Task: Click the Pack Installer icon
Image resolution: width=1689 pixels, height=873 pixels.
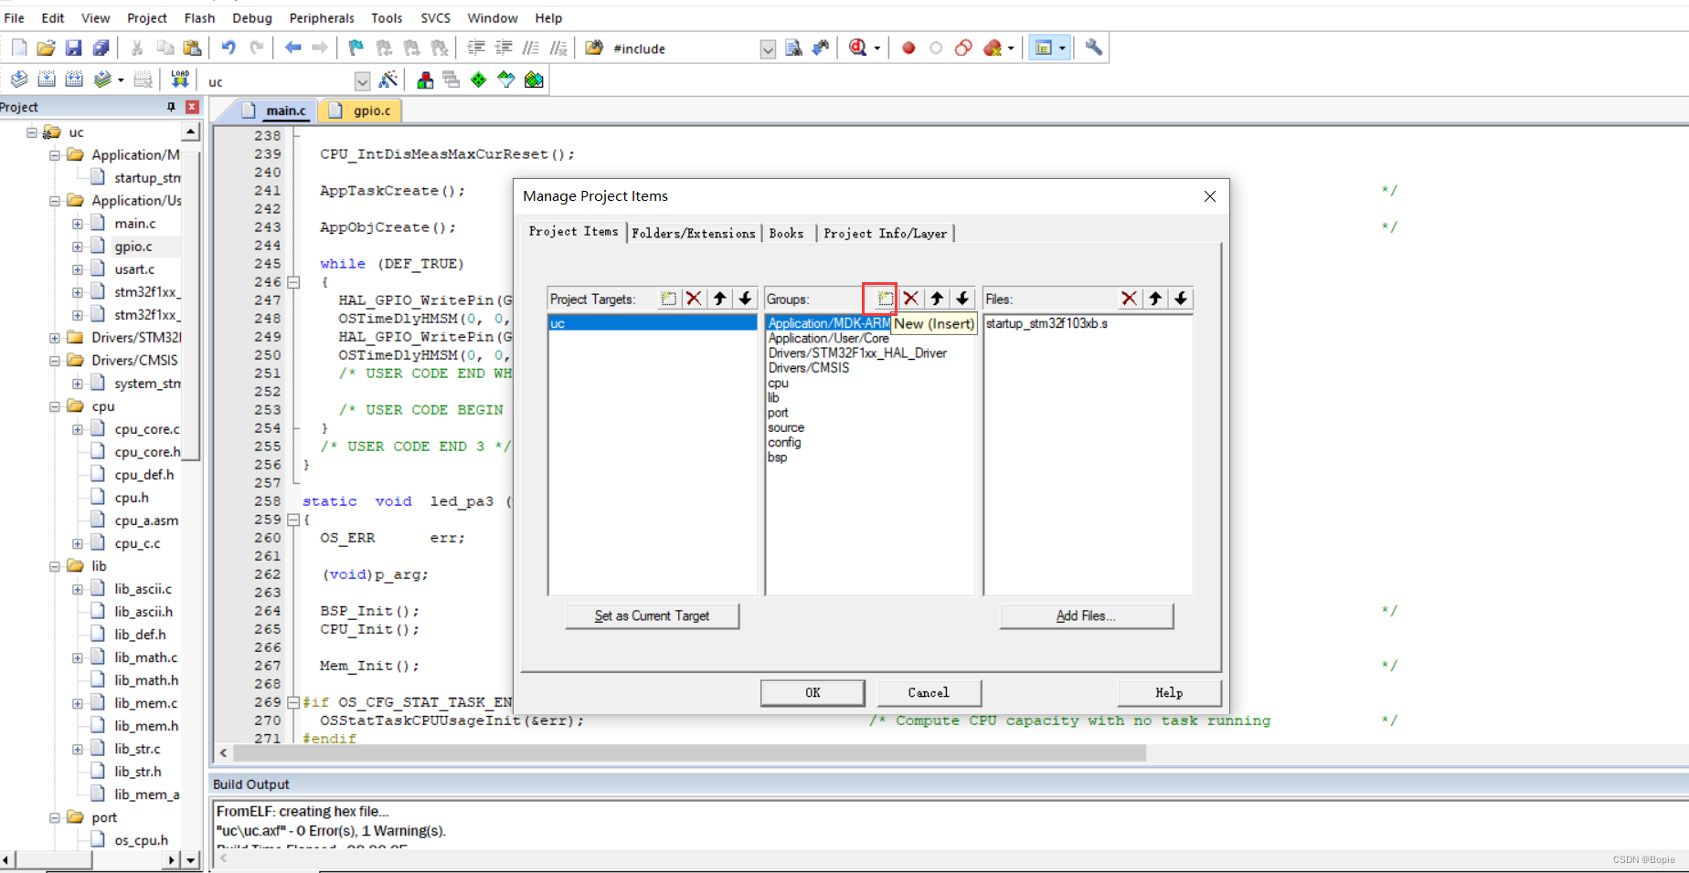Action: (534, 80)
